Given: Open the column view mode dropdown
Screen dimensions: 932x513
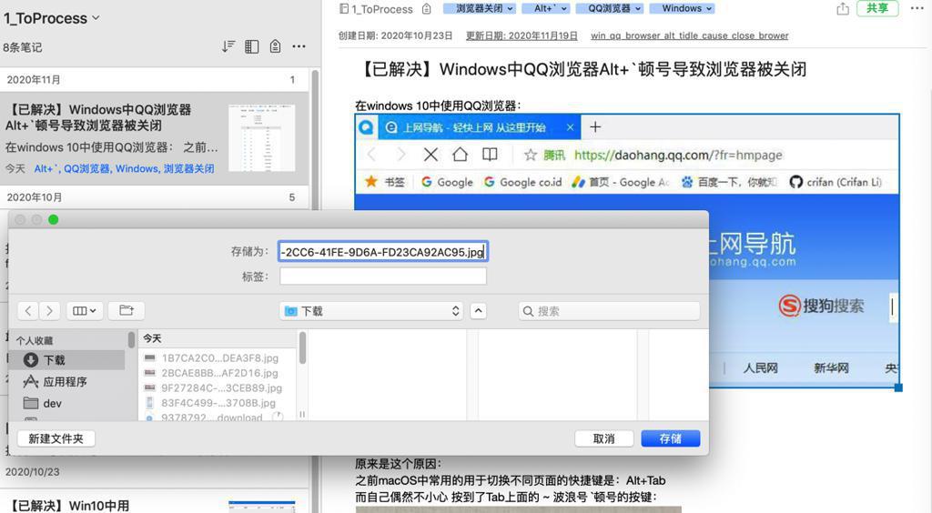Looking at the screenshot, I should (85, 310).
